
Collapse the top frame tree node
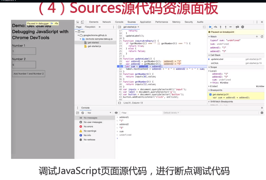(x=76, y=32)
